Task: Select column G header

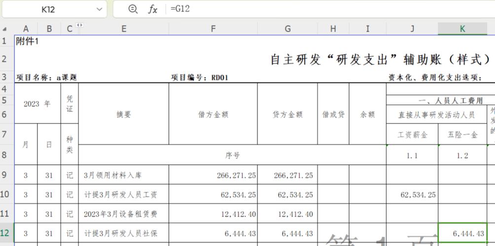Action: (x=287, y=29)
